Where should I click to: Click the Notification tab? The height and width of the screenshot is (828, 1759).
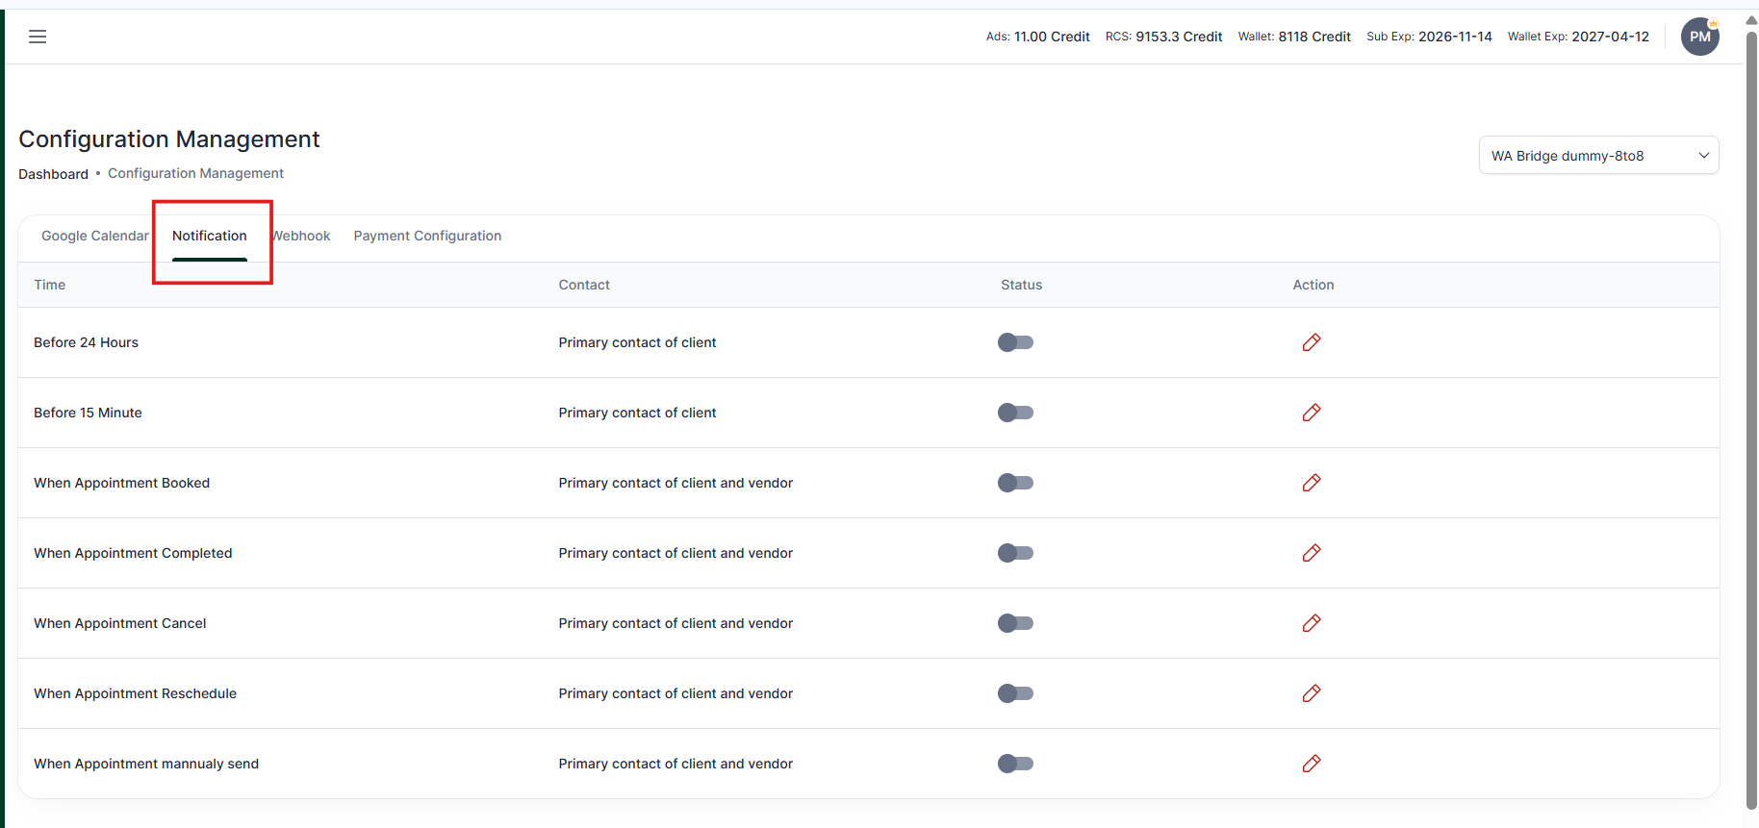tap(210, 236)
